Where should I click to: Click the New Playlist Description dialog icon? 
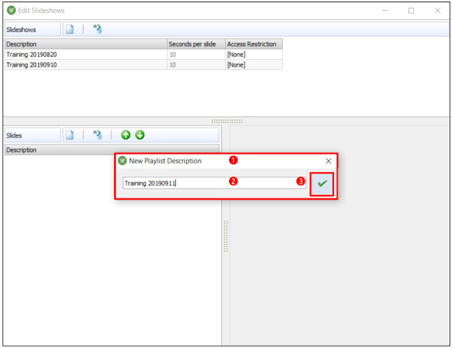(123, 160)
